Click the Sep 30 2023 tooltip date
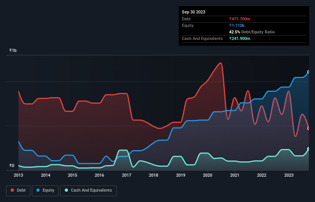The image size is (315, 202). pos(193,12)
